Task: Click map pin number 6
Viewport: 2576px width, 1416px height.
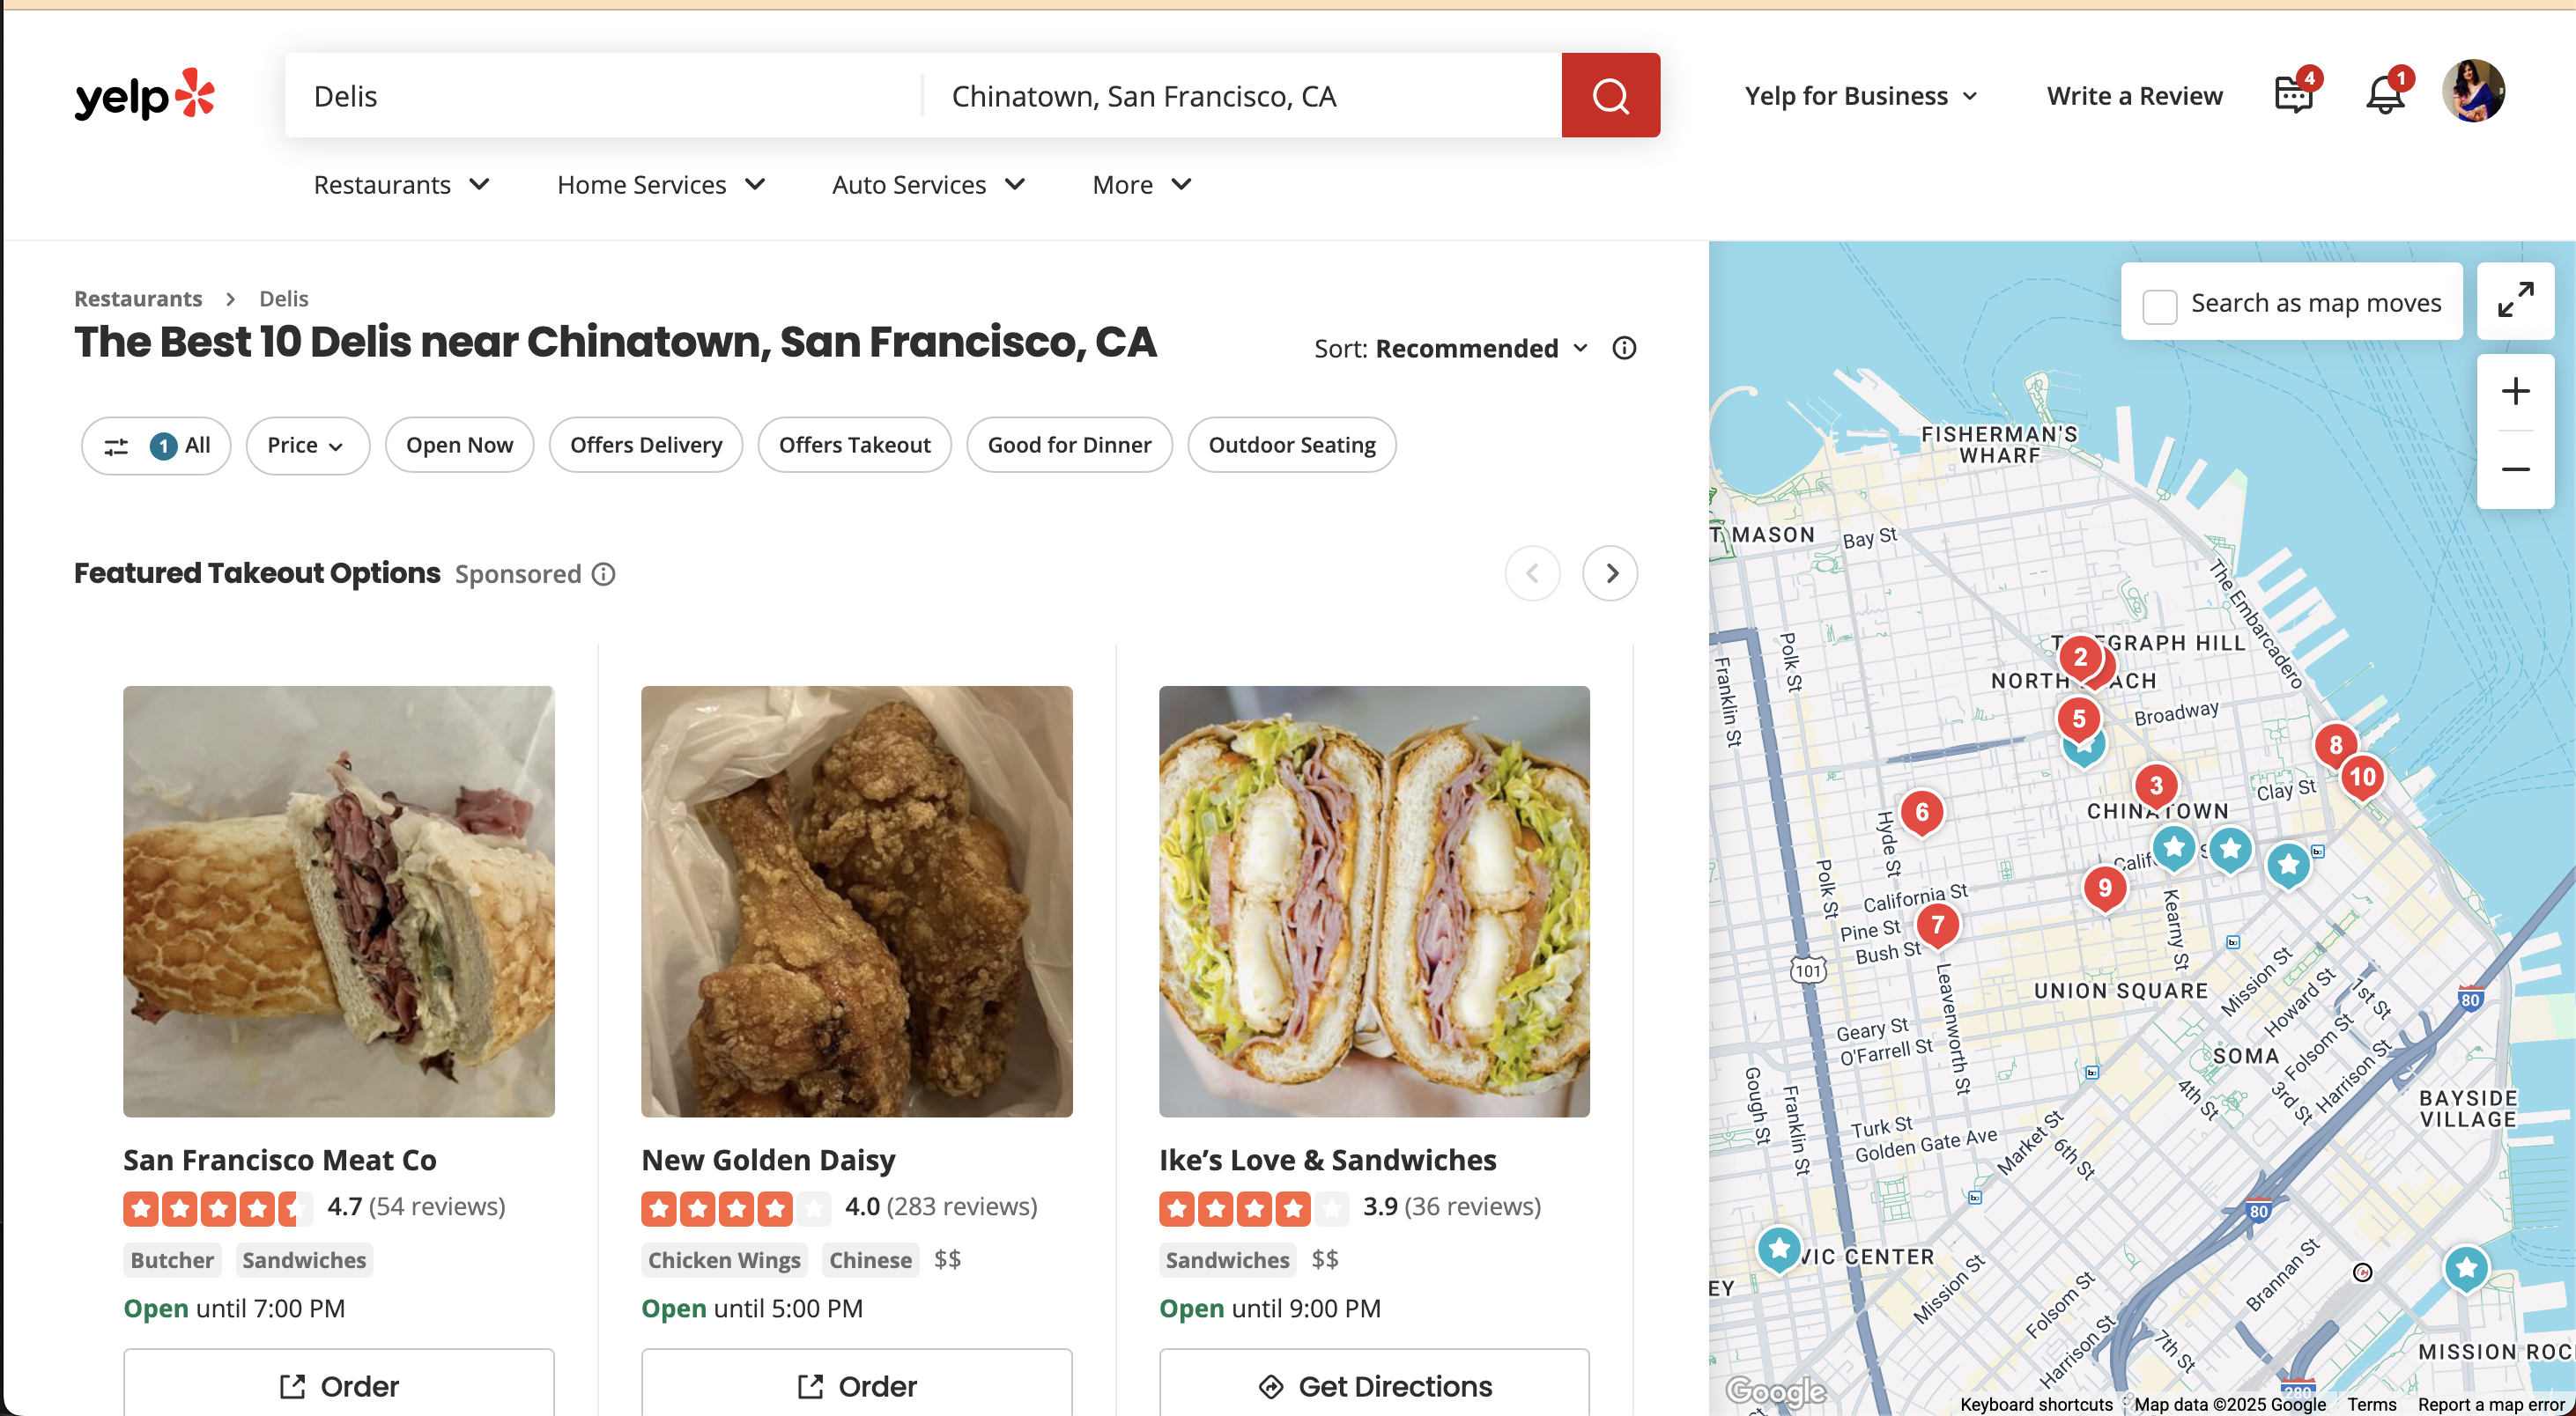Action: 1921,811
